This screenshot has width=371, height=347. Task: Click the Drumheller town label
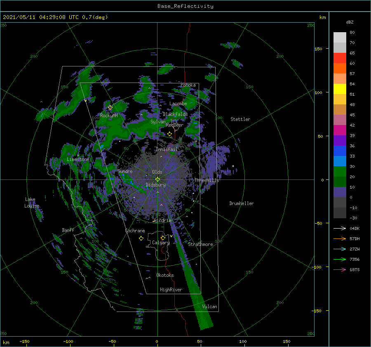coord(242,203)
